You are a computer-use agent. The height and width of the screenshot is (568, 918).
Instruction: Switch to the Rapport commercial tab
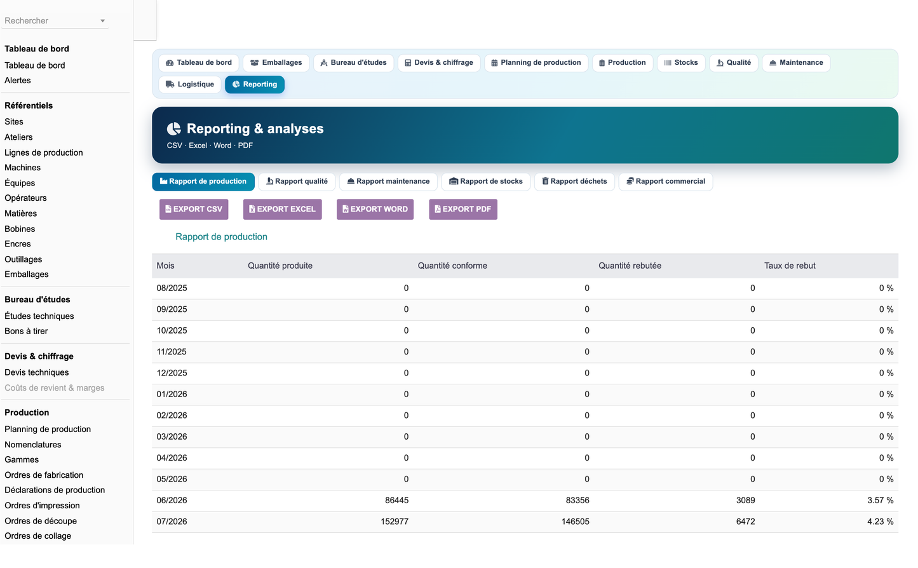coord(666,182)
